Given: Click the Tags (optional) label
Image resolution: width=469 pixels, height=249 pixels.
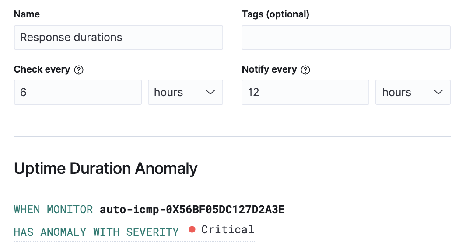Looking at the screenshot, I should 275,14.
